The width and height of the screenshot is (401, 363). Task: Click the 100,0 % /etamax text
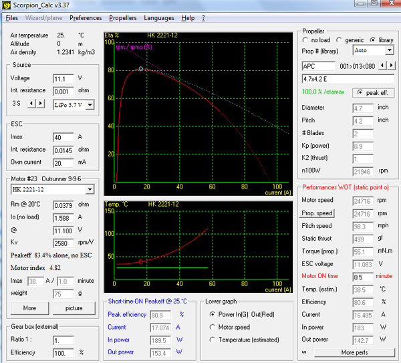coord(323,92)
